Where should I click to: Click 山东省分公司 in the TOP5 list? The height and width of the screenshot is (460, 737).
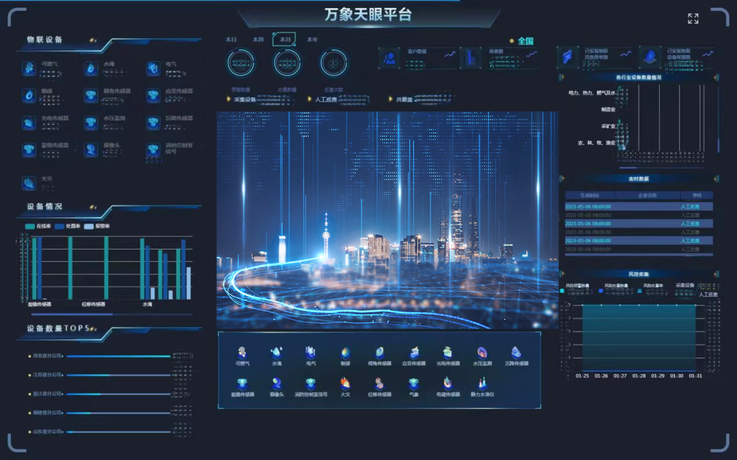pyautogui.click(x=47, y=431)
